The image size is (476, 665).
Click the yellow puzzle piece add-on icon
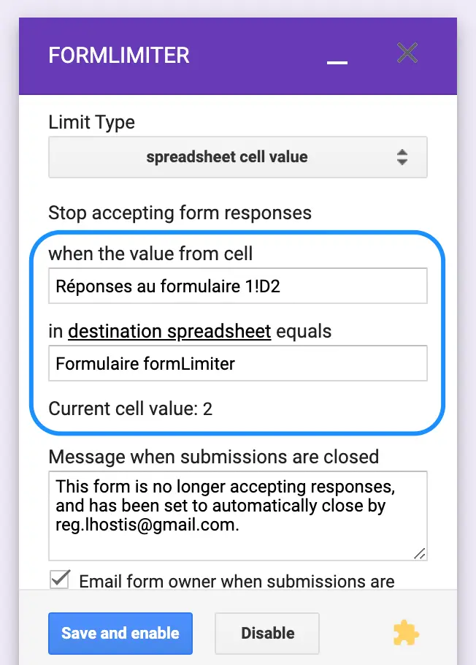tap(406, 633)
